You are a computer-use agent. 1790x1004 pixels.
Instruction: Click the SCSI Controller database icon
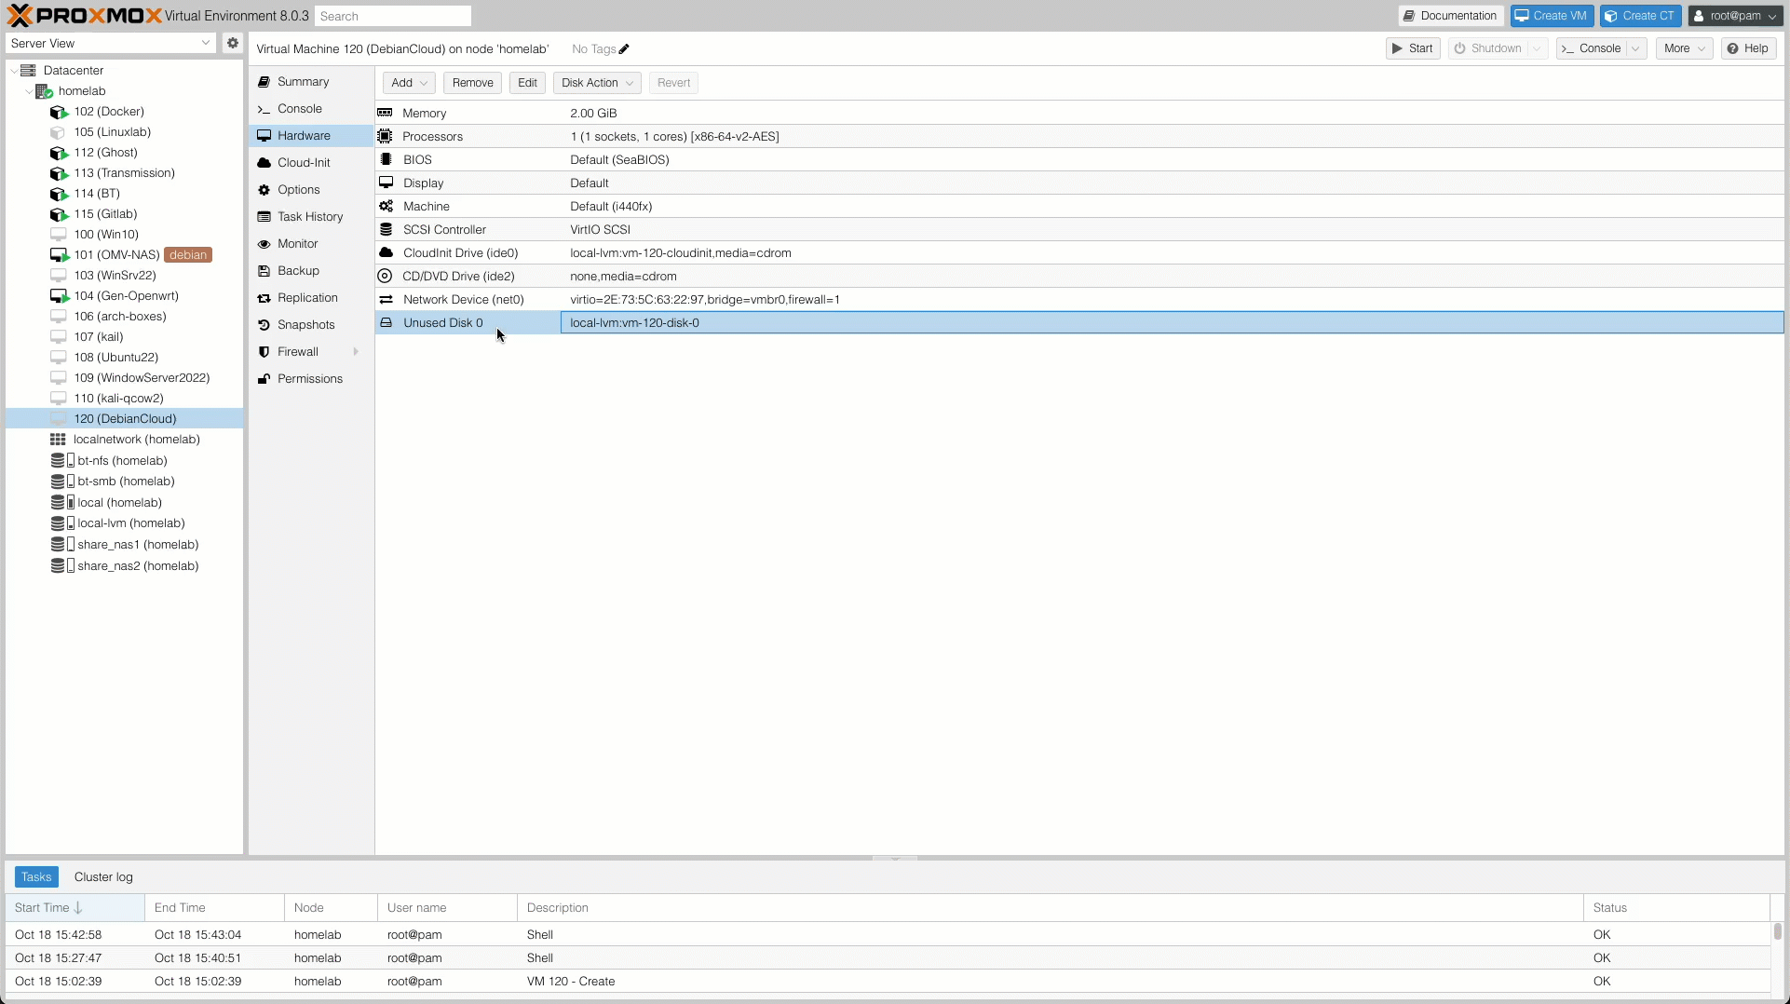pyautogui.click(x=386, y=229)
